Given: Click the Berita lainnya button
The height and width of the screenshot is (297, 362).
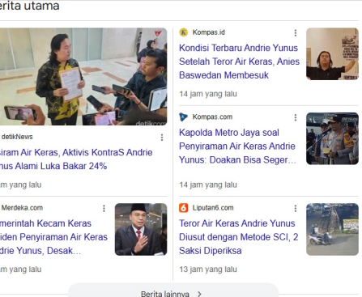Looking at the screenshot, I should [x=173, y=291].
